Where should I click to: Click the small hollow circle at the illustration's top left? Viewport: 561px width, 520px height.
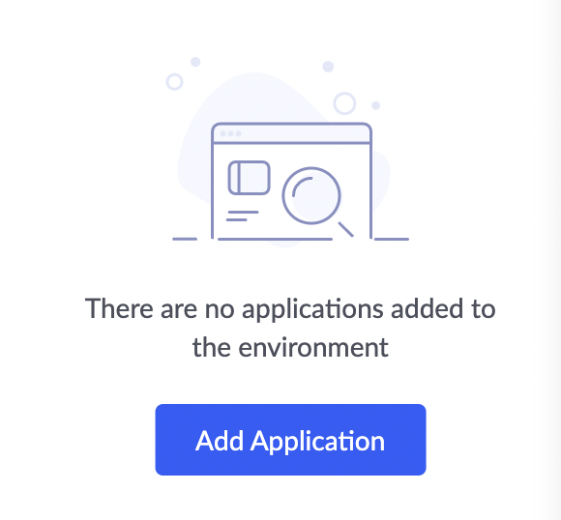coord(175,82)
